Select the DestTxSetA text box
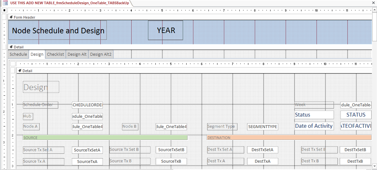 tap(263, 150)
